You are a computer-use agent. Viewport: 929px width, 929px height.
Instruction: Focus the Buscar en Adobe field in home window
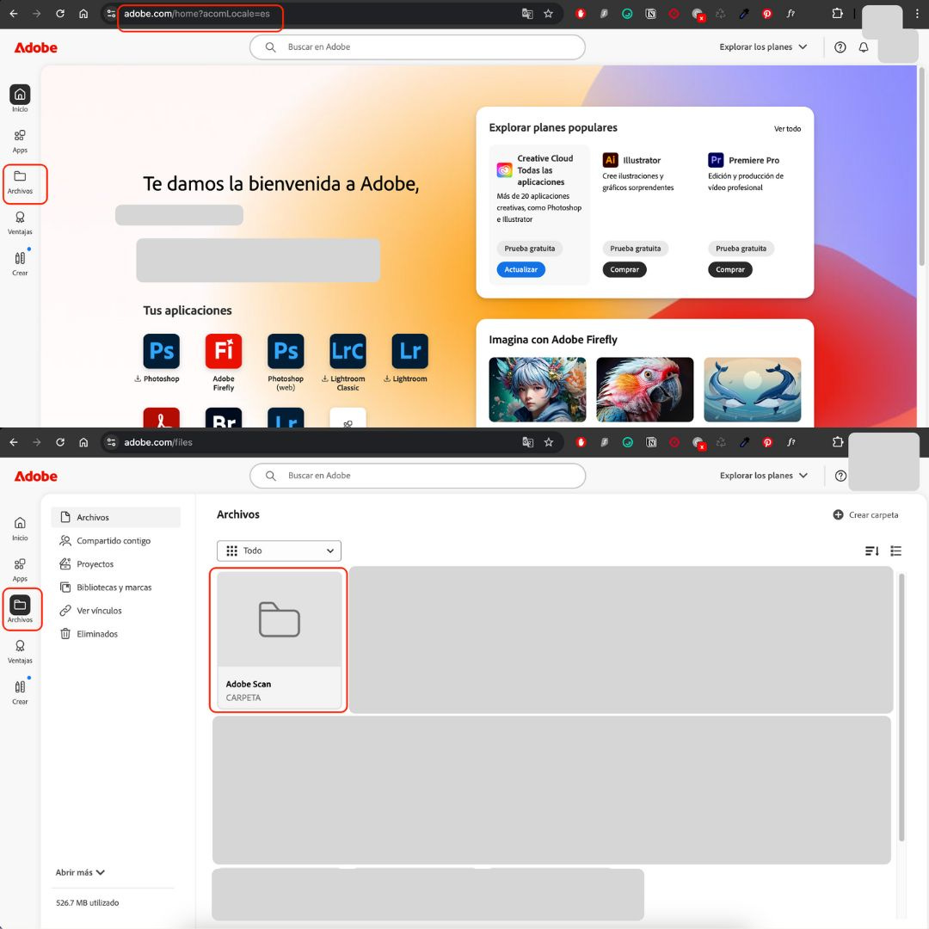tap(418, 46)
